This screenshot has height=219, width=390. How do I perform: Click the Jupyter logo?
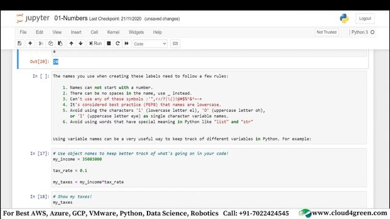coord(33,18)
